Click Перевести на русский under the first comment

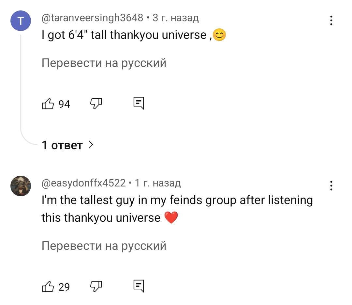[104, 63]
